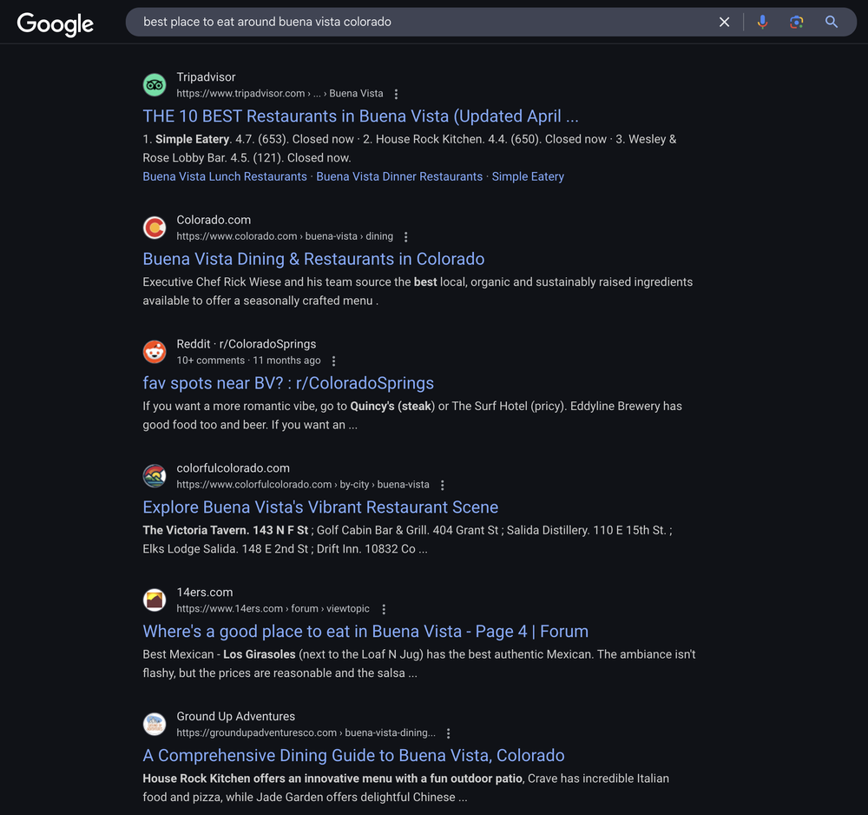Click the magnifying glass search button
This screenshot has width=868, height=815.
coord(831,23)
